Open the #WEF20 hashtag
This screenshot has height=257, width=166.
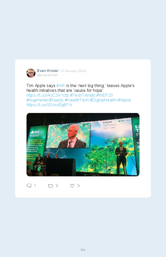click(x=104, y=95)
